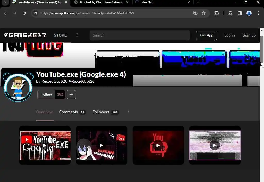Viewport: 264px width, 182px height.
Task: Open the Chrome profile avatar
Action: (249, 13)
